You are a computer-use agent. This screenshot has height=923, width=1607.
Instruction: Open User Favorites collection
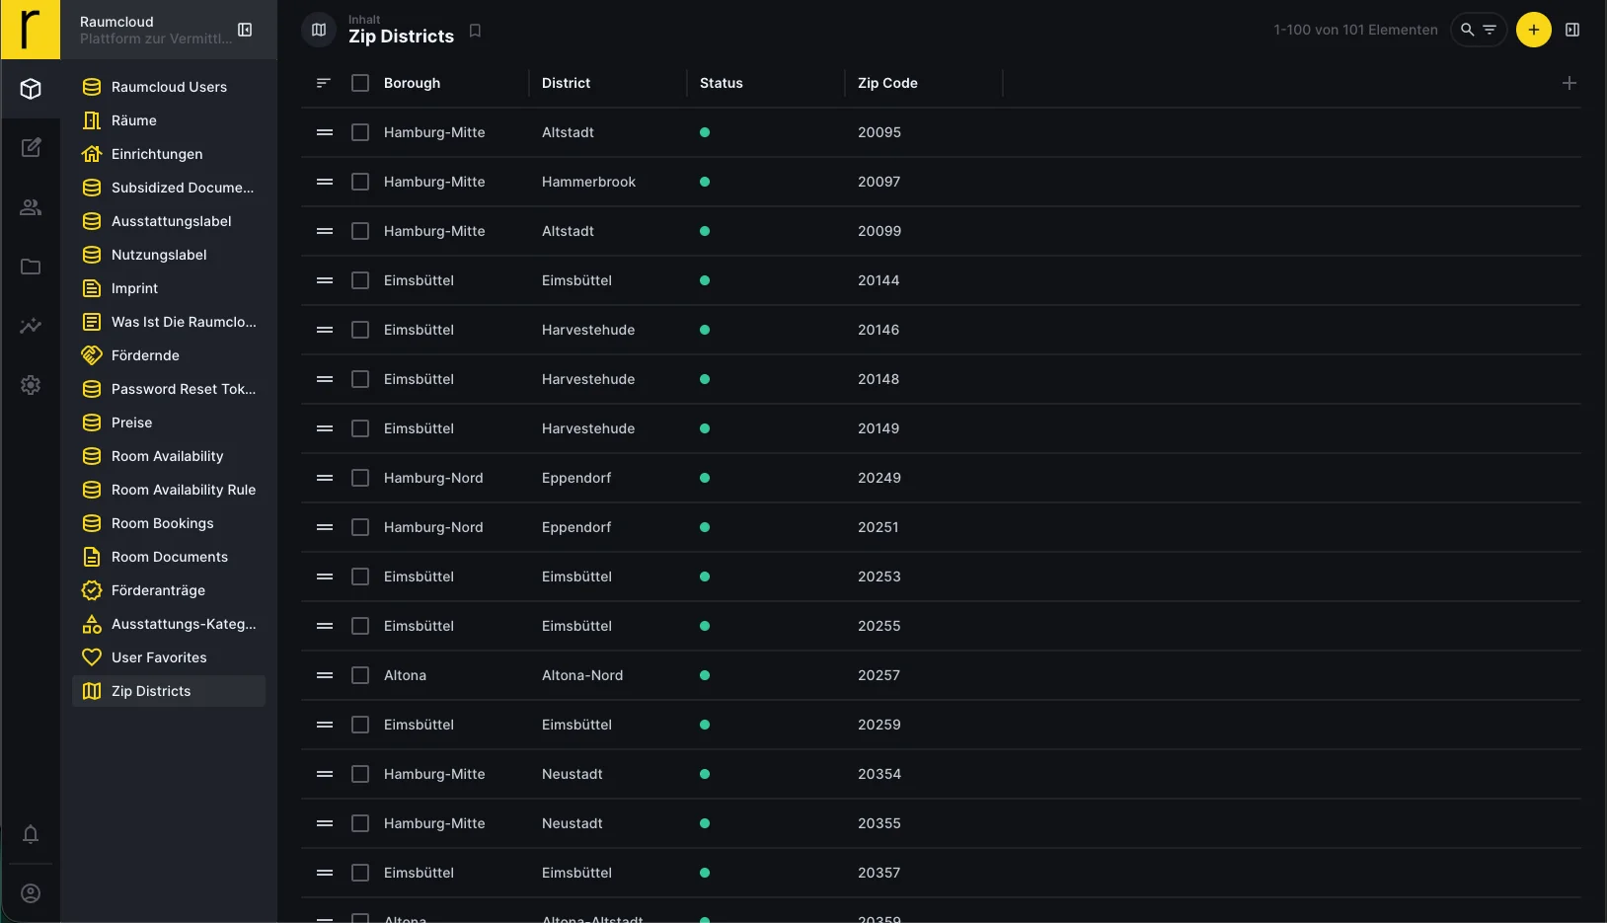(169, 657)
